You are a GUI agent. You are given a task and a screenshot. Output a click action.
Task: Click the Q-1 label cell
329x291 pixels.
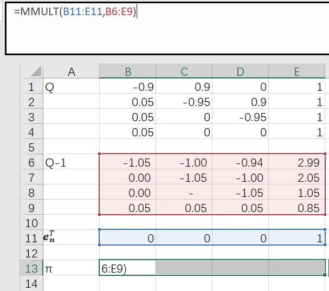[x=71, y=162]
